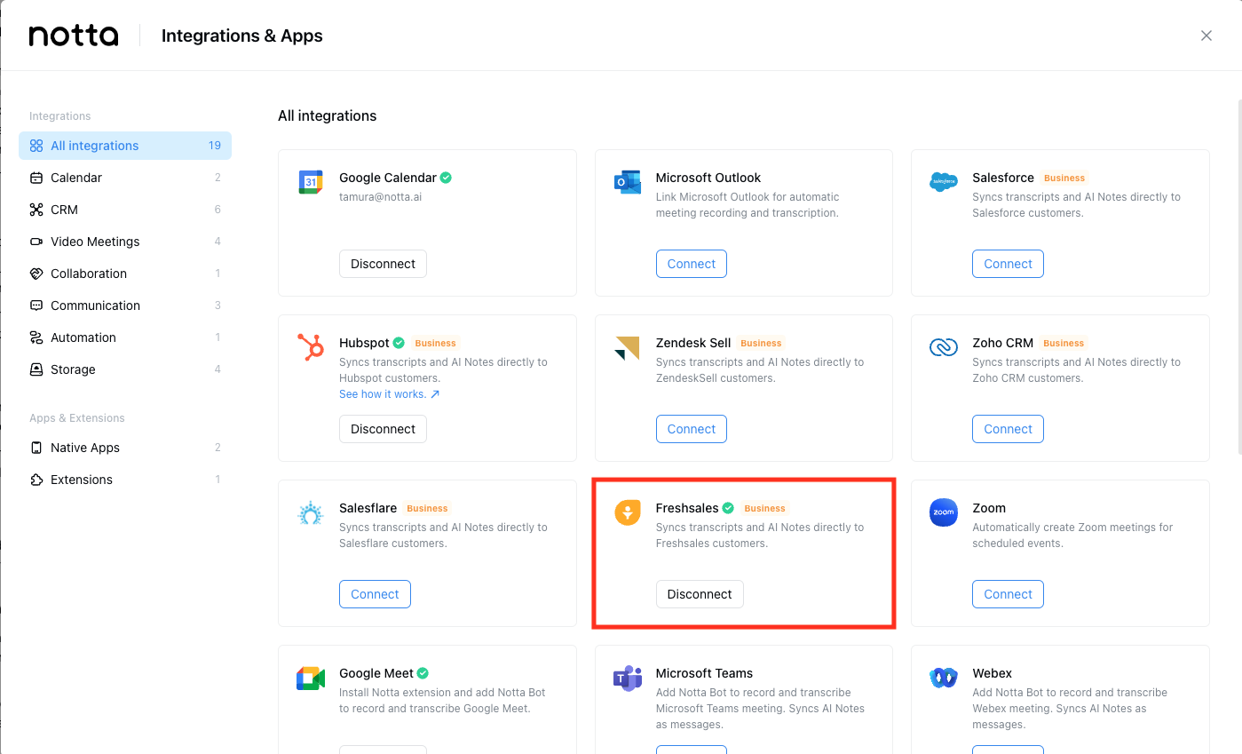The height and width of the screenshot is (754, 1242).
Task: Click the Freshsales logo icon
Action: coord(628,512)
